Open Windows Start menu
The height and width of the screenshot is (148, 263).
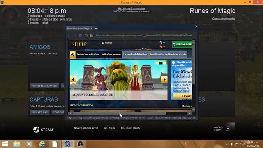(x=5, y=144)
